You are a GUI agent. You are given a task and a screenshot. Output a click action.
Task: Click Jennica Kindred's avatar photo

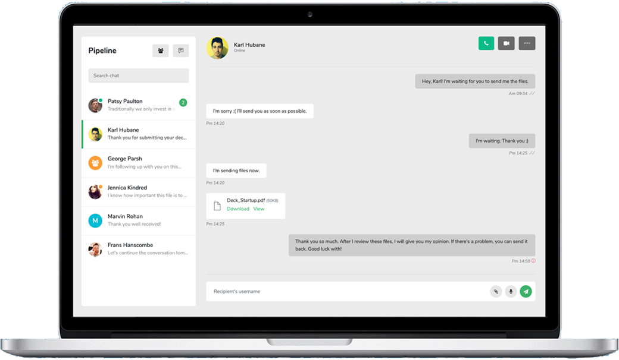[x=95, y=192]
